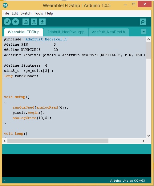Minimize the Arduino window
The image size is (154, 186).
point(125,5)
